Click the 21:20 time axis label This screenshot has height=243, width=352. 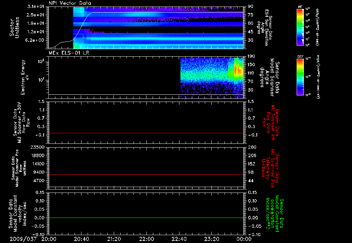point(114,239)
